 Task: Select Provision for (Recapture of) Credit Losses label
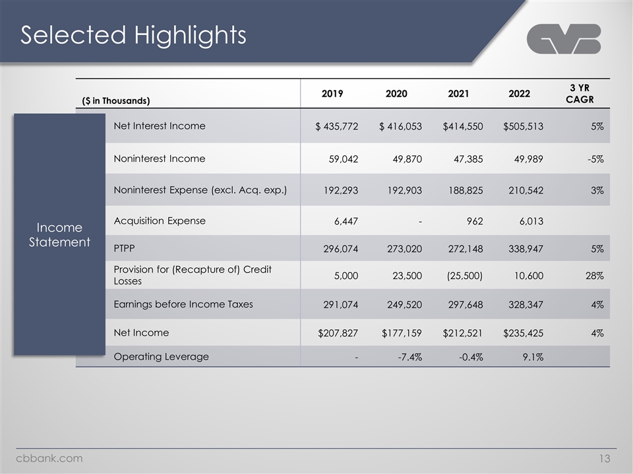tap(193, 275)
